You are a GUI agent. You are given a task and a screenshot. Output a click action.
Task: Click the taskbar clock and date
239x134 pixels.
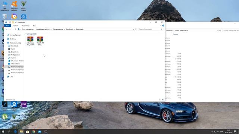pos(228,131)
